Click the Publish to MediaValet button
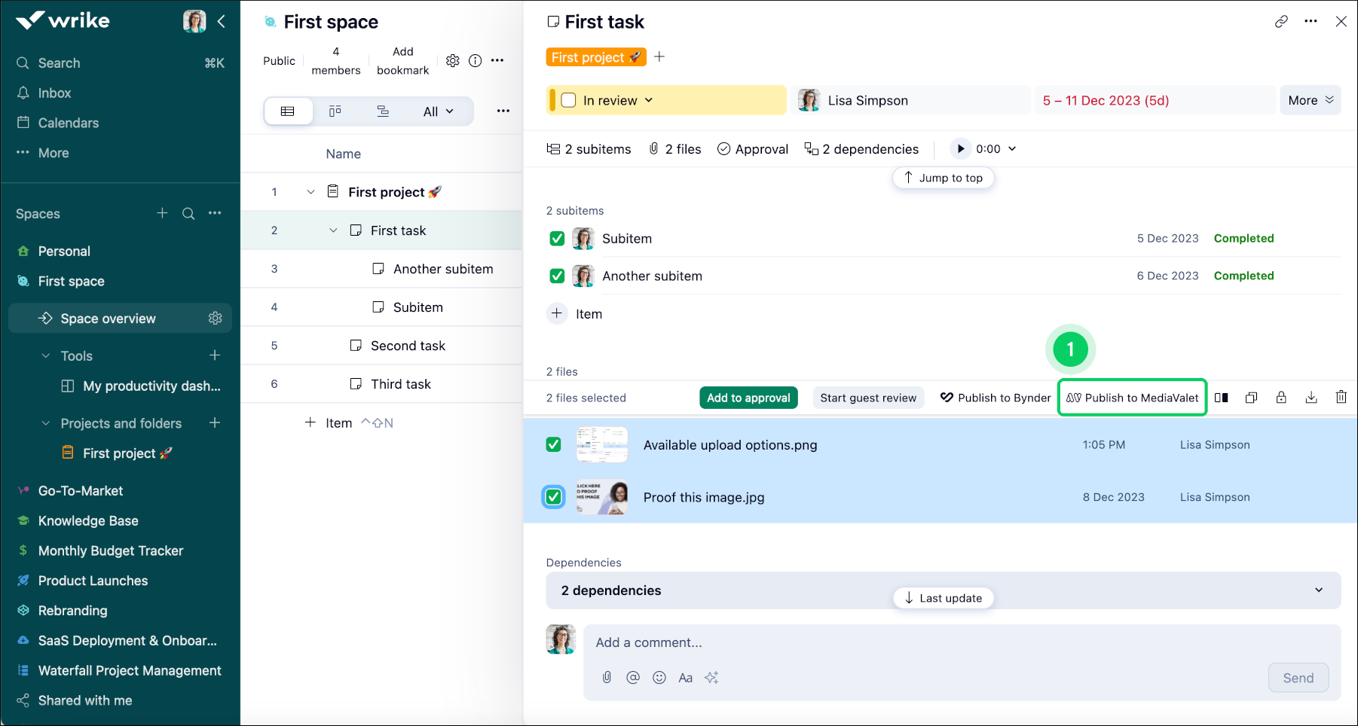This screenshot has height=726, width=1358. 1133,398
